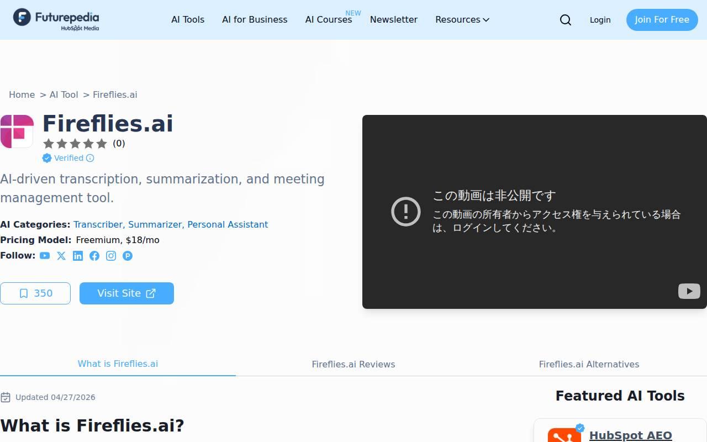Go to AI Tool breadcrumb link

64,94
